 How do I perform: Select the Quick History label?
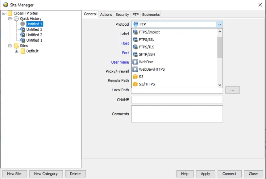click(x=31, y=19)
